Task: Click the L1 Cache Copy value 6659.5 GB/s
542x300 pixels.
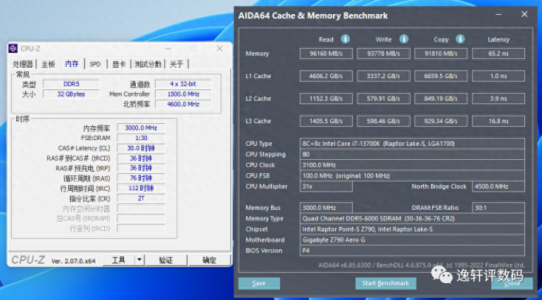Action: pyautogui.click(x=441, y=76)
